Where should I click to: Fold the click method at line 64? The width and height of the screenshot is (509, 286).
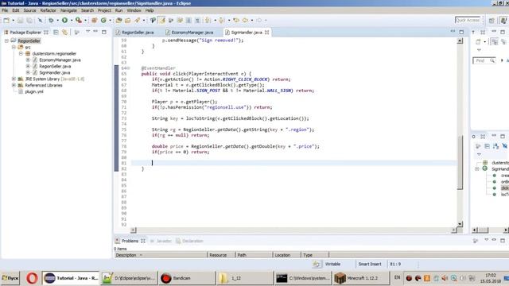point(129,68)
